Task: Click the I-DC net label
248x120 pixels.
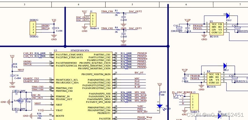Action: [137, 78]
